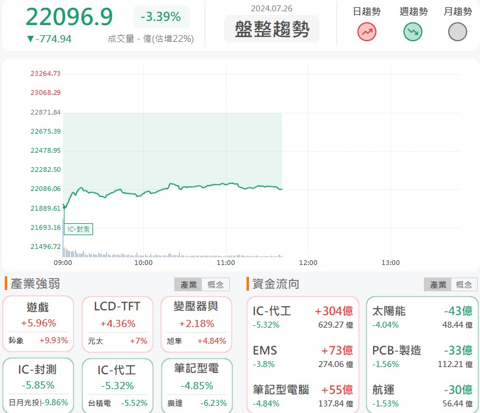The image size is (480, 413).
Task: Click the 11:00 time axis label
Action: pos(226,263)
